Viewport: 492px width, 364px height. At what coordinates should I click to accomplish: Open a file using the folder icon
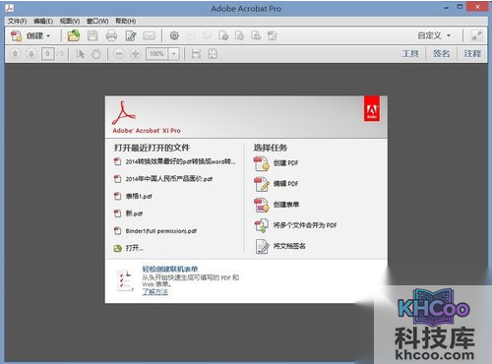pyautogui.click(x=74, y=35)
